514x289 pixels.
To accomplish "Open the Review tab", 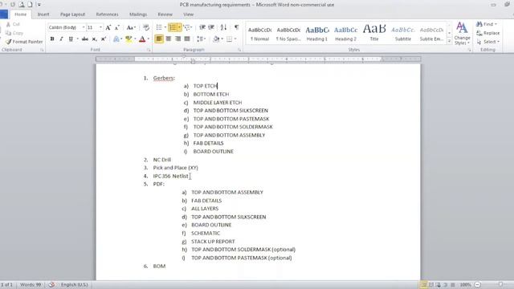I will point(165,14).
